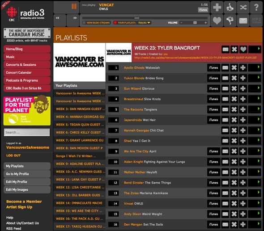
Task: Delete Week 23 playlist with X icon
Action: [234, 50]
